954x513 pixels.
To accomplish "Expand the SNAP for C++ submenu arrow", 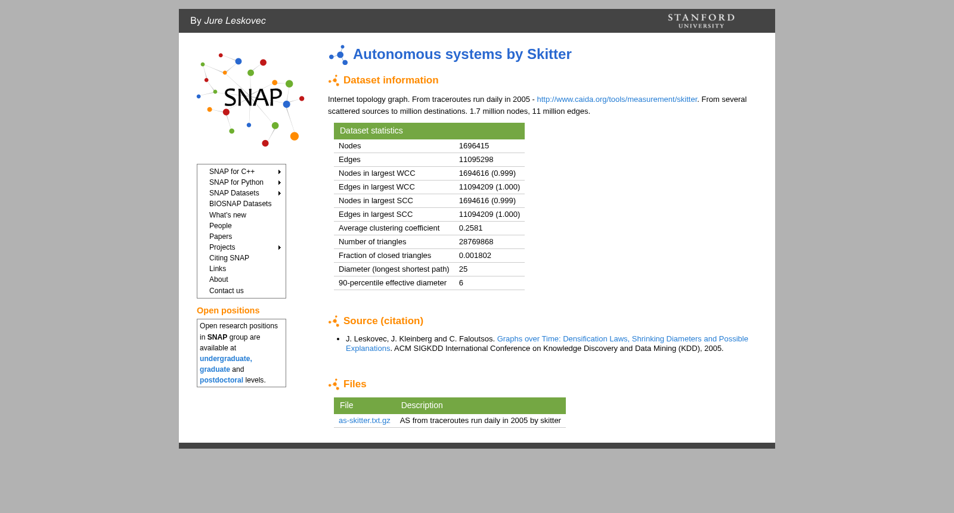I will (279, 172).
